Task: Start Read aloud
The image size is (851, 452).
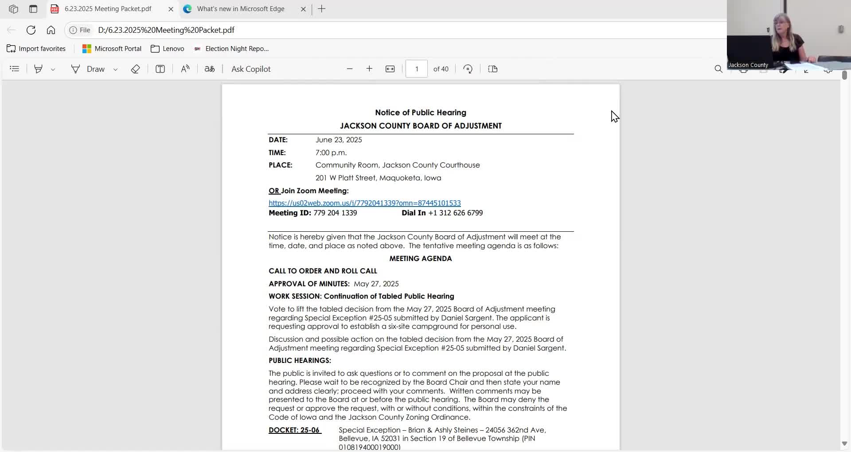Action: point(185,69)
